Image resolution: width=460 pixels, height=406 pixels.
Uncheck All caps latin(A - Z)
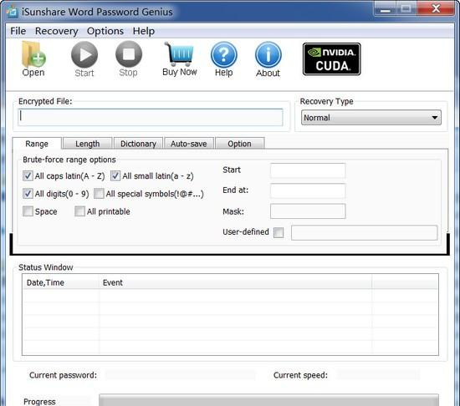[28, 176]
